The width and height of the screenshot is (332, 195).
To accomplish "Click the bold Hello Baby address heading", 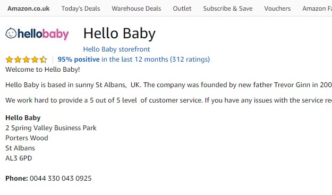I will pyautogui.click(x=23, y=118).
